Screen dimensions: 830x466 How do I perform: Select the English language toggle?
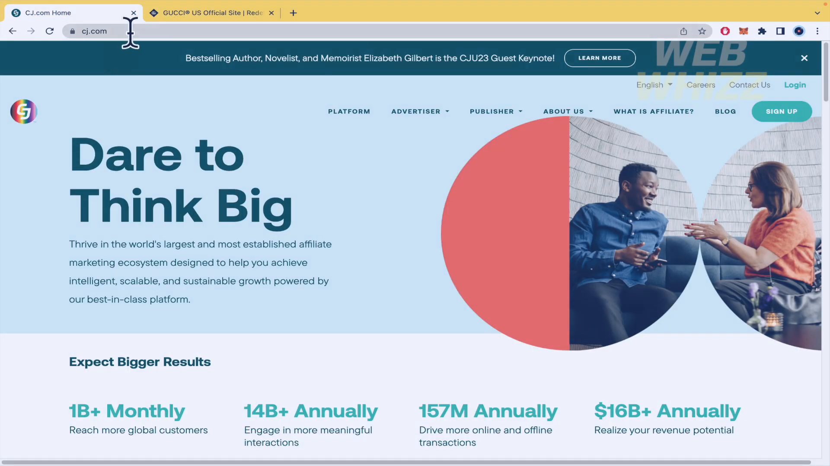point(654,85)
